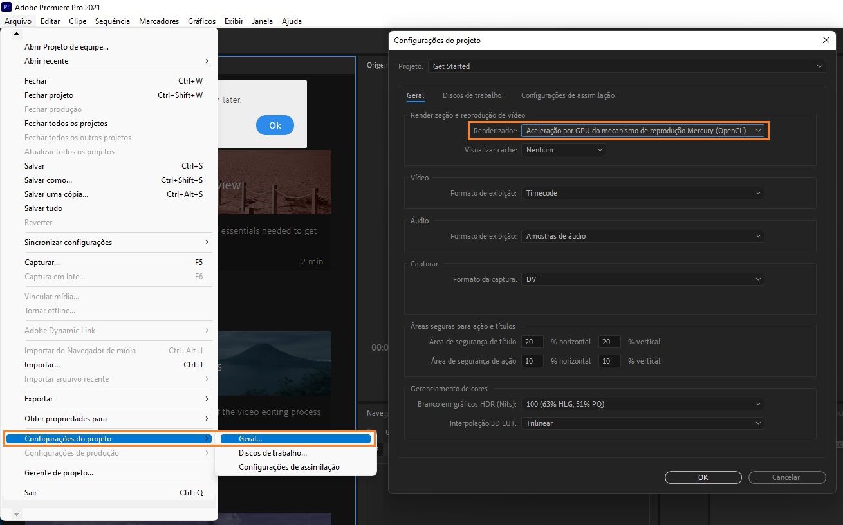Viewport: 843px width, 525px height.
Task: Open the Janela menu
Action: pyautogui.click(x=263, y=21)
